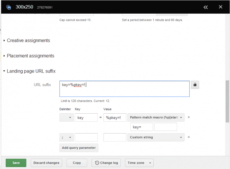Click Add query parameter button
The height and width of the screenshot is (169, 230).
(x=79, y=148)
